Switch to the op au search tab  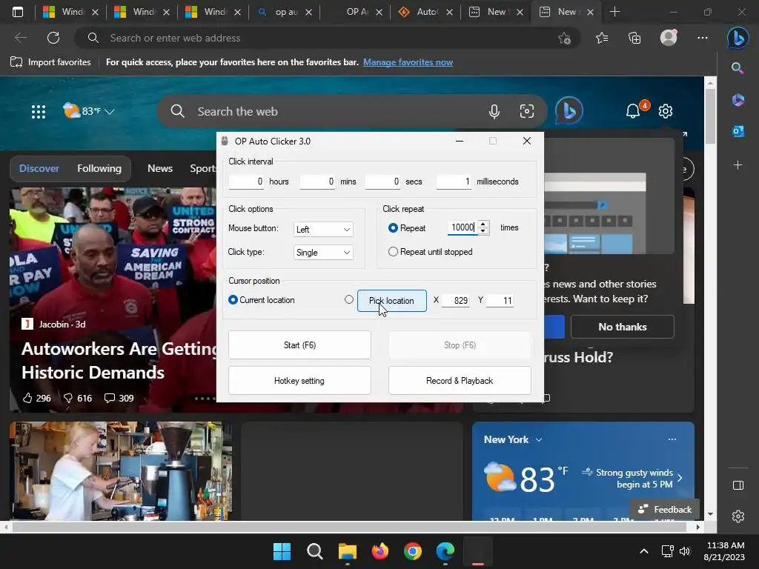coord(285,12)
